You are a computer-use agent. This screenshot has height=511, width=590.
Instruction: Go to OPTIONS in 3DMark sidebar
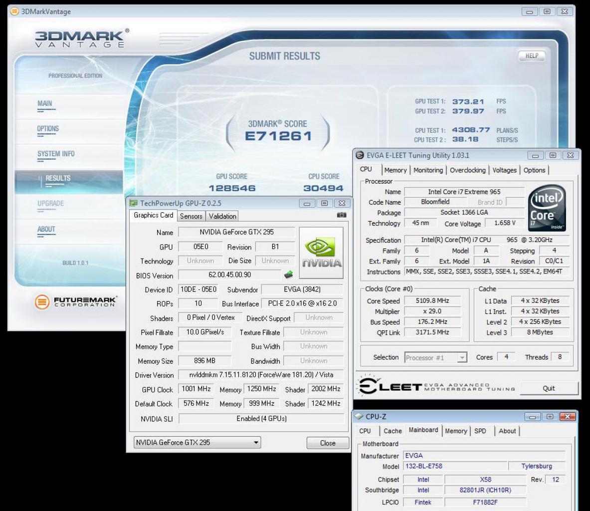click(48, 129)
